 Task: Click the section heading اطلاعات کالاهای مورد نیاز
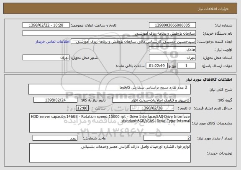coord(209,80)
